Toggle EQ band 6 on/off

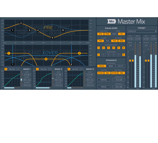(x=124, y=48)
